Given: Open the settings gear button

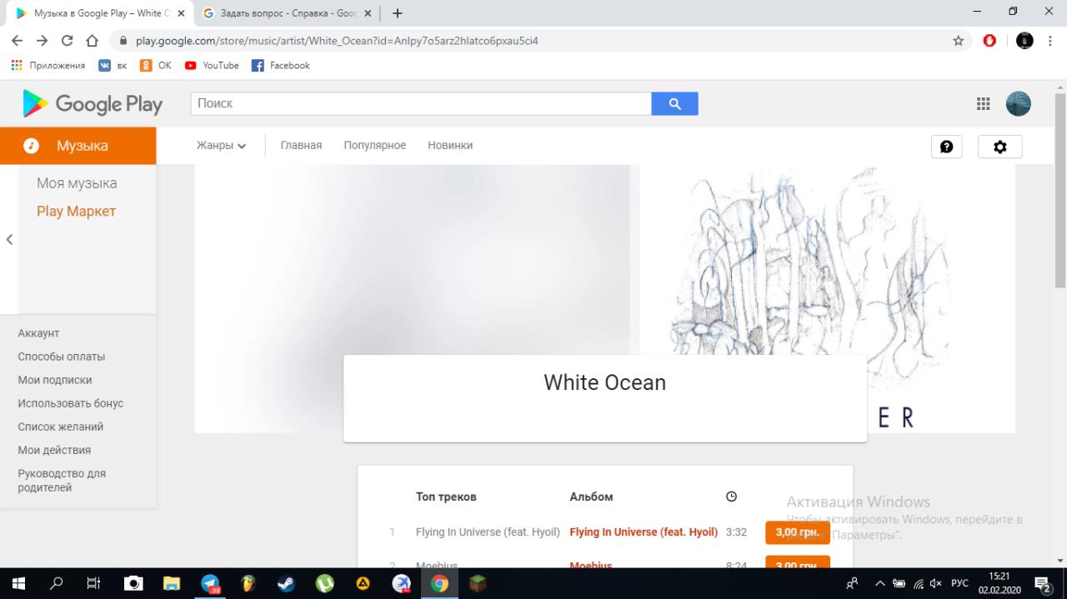Looking at the screenshot, I should click(999, 147).
